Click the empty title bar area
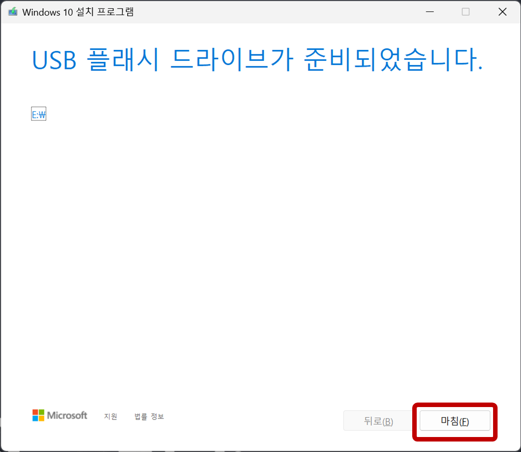The image size is (521, 452). (x=276, y=12)
